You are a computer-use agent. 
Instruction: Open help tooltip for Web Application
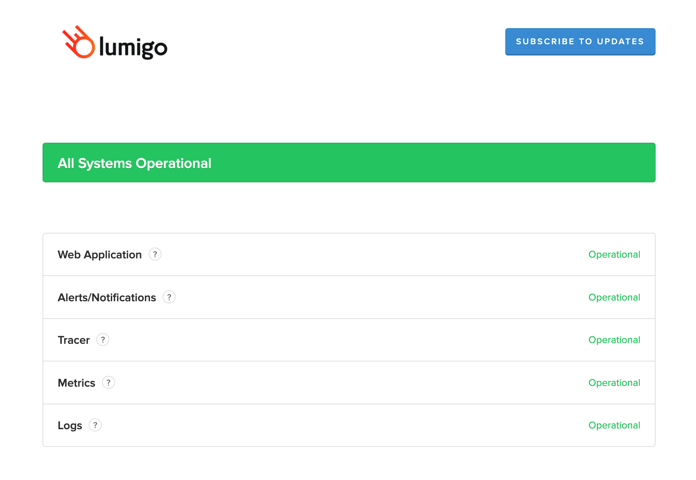point(155,254)
